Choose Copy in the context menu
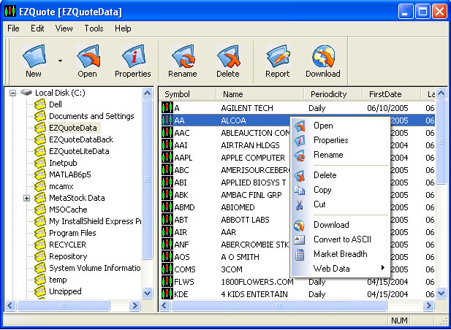Screen dimensions: 451x330 (x=341, y=190)
